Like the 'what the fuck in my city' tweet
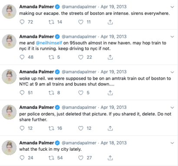 [x=81, y=158]
